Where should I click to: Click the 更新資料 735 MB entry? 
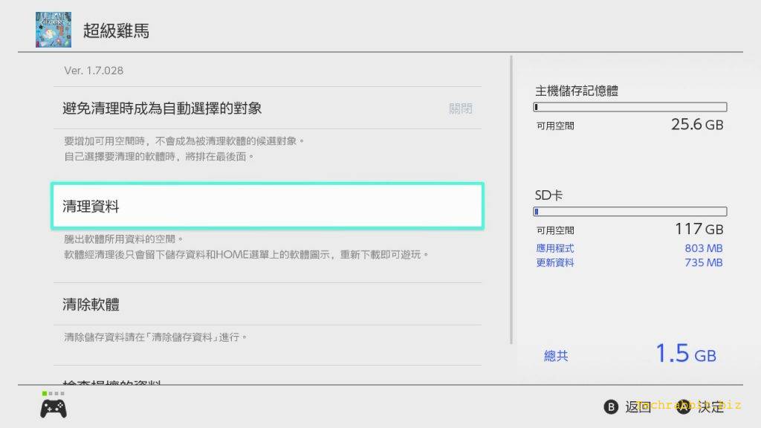coord(629,262)
